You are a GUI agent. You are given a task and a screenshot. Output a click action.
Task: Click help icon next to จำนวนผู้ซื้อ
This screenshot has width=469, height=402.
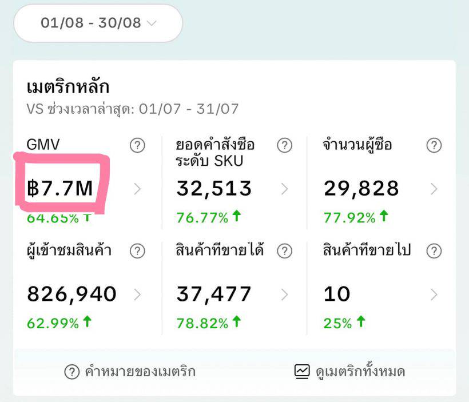click(x=434, y=146)
